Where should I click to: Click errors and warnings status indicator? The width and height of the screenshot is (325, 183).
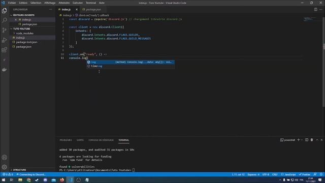click(x=8, y=174)
